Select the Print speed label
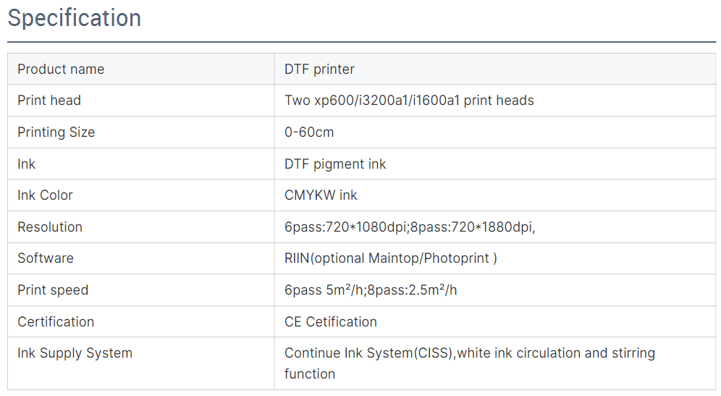Viewport: 721px width, 396px height. click(x=53, y=290)
